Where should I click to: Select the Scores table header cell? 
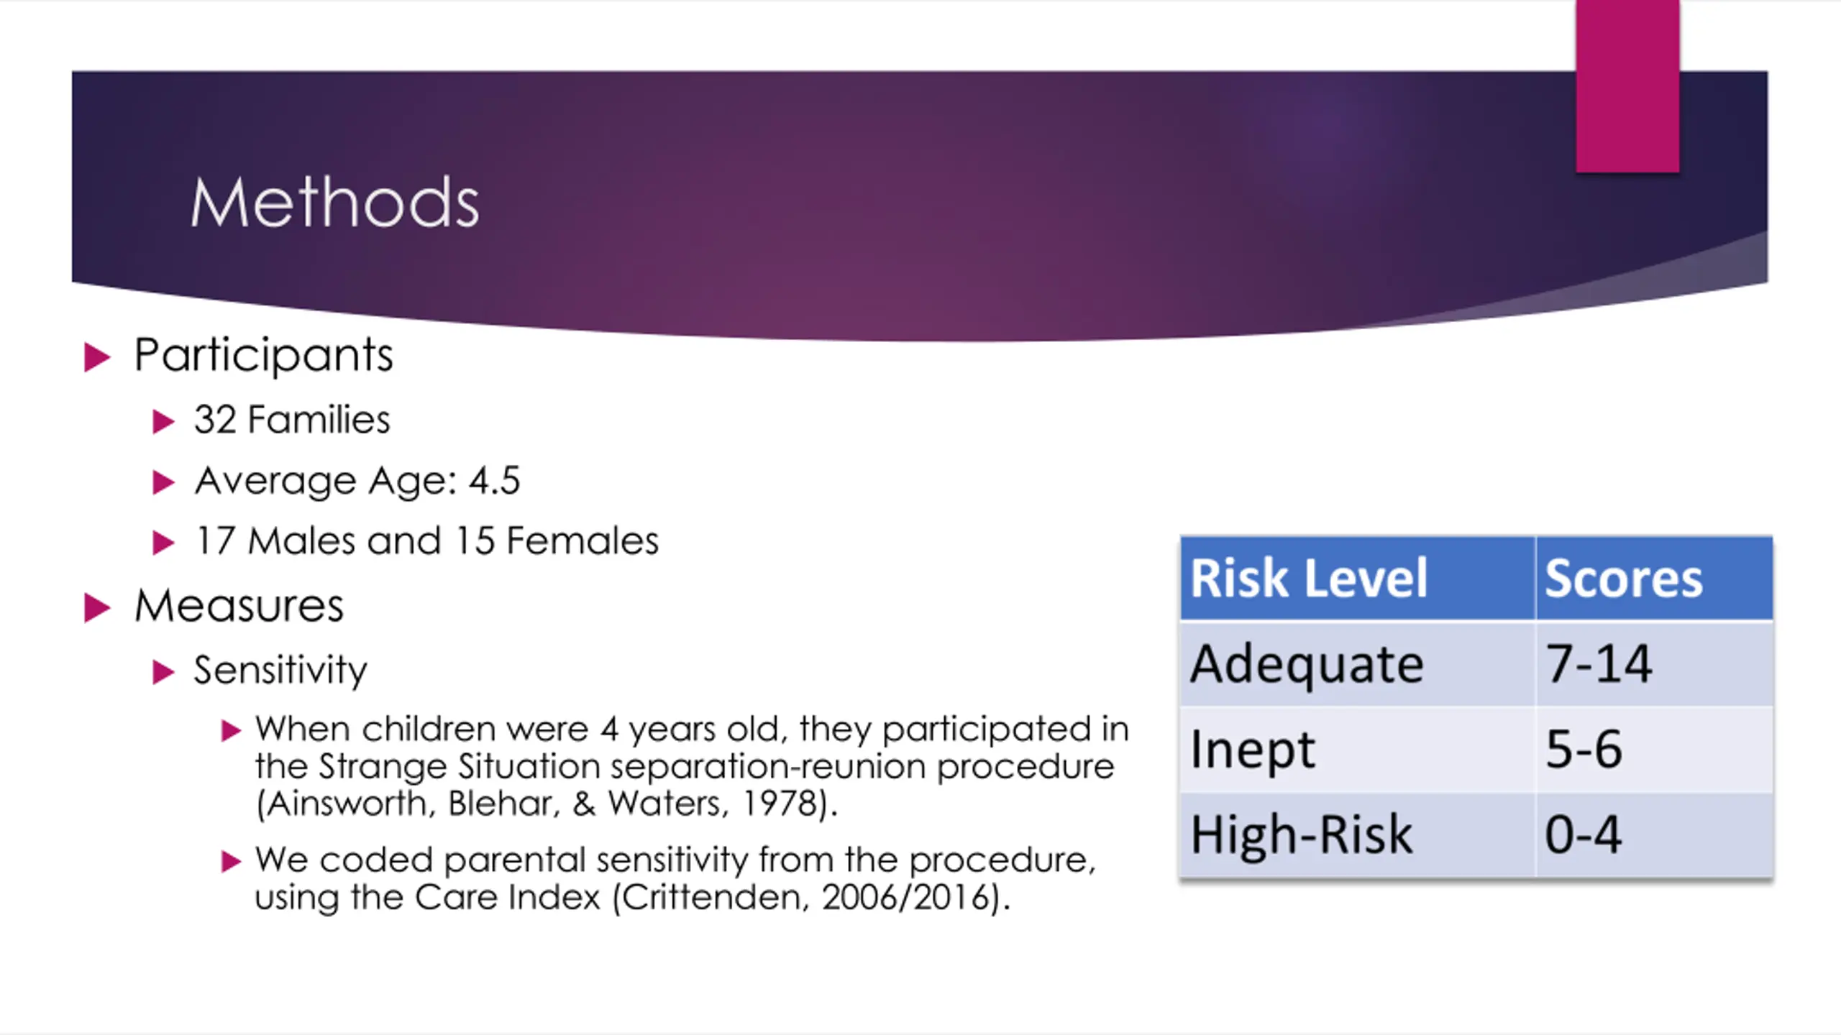pyautogui.click(x=1655, y=578)
